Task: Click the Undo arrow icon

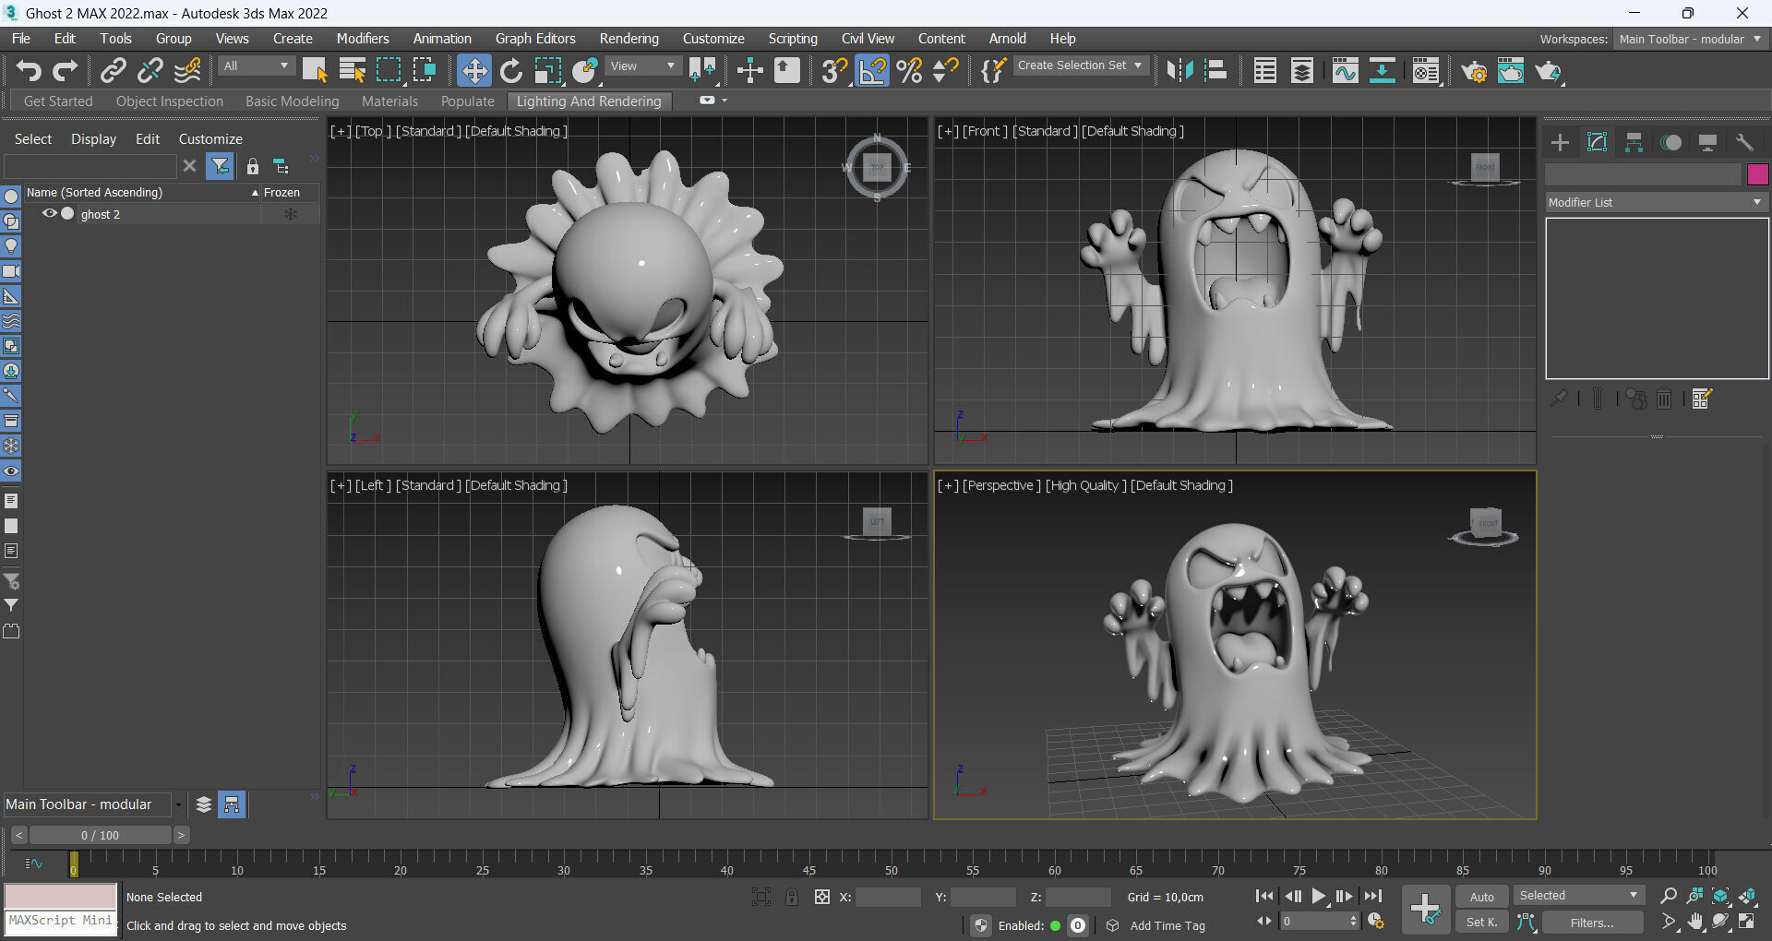Action: (29, 71)
